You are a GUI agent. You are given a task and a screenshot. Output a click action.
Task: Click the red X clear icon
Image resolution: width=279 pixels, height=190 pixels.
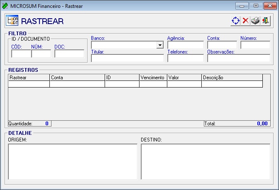(x=245, y=21)
